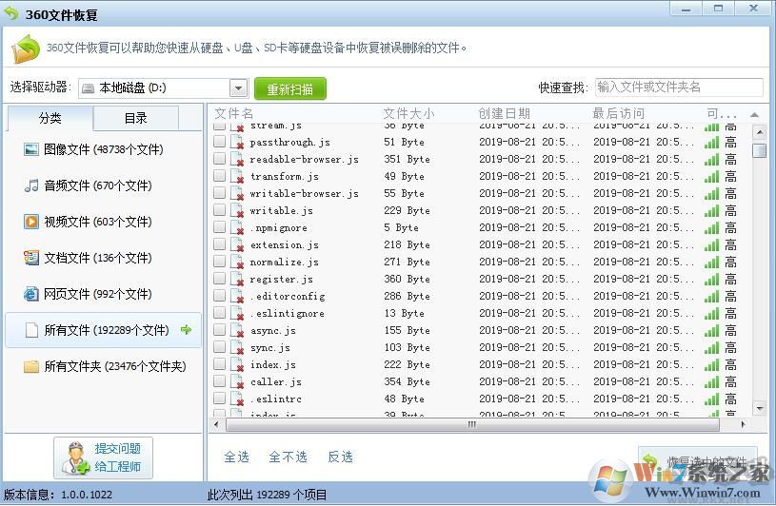Screen dimensions: 776x506
Task: Click the video files play icon
Action: [31, 222]
